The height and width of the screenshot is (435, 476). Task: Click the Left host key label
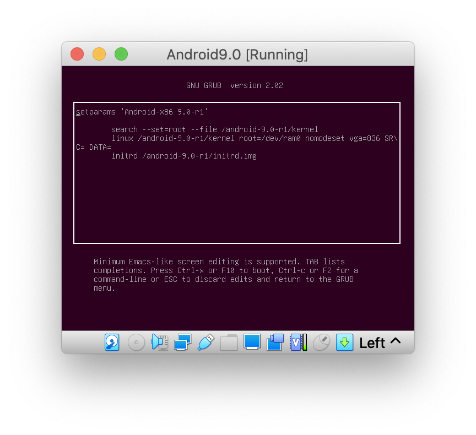[x=372, y=343]
